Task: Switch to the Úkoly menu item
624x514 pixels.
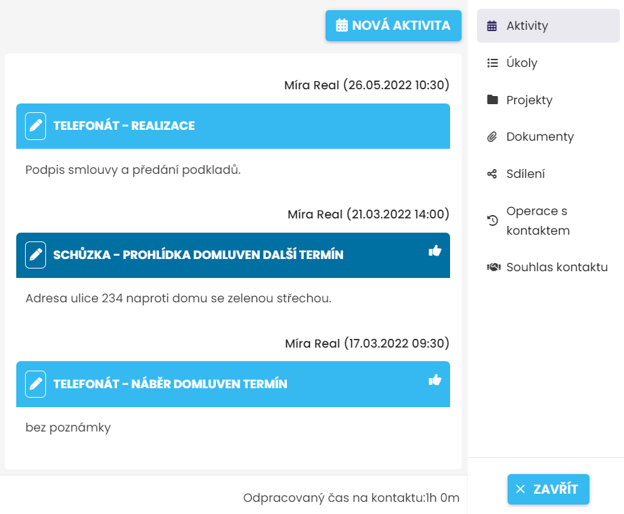Action: pyautogui.click(x=522, y=63)
